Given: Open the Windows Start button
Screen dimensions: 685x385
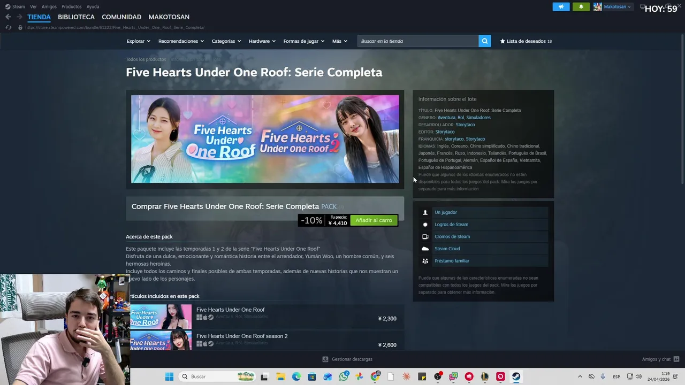Looking at the screenshot, I should 169,376.
